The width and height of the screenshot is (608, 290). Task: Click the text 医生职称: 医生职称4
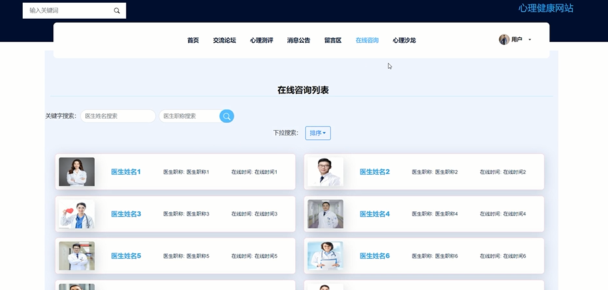click(435, 214)
